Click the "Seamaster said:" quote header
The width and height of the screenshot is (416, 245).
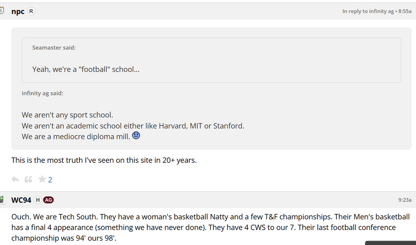(54, 48)
